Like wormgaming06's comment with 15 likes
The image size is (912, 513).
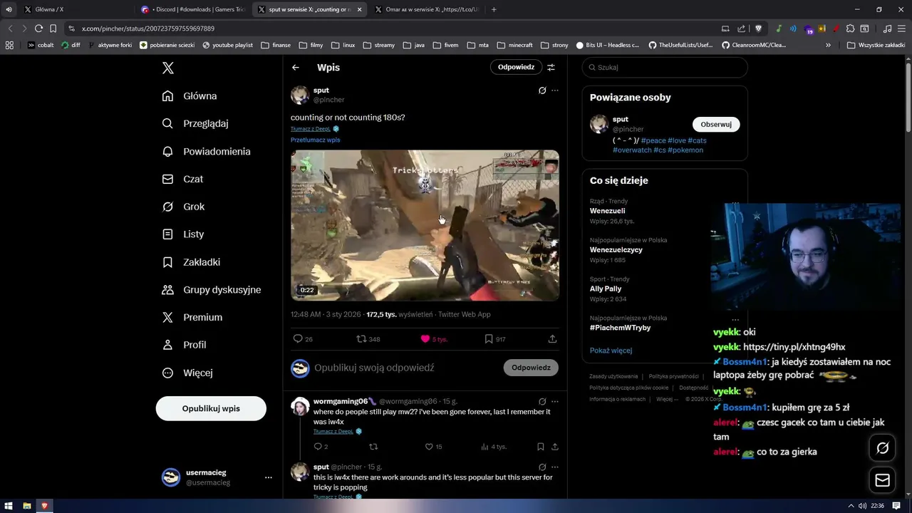tap(433, 447)
